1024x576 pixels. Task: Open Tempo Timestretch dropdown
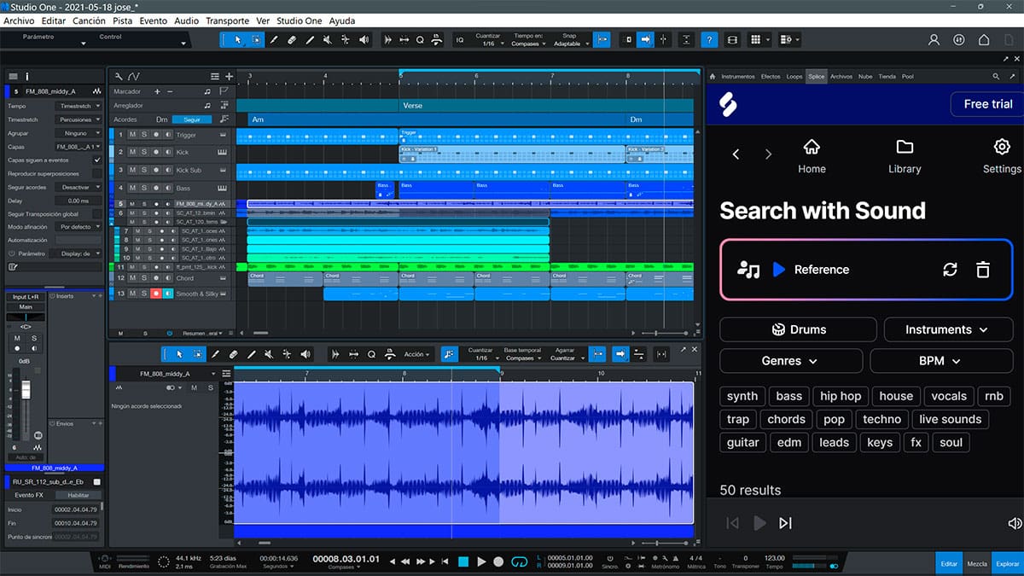(79, 106)
